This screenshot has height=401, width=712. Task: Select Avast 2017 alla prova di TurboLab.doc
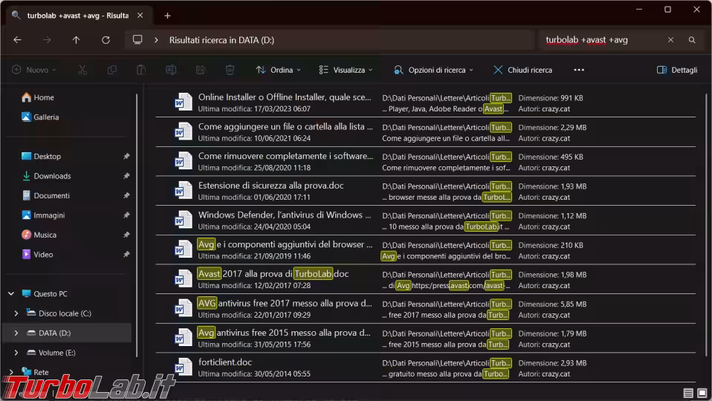425,279
